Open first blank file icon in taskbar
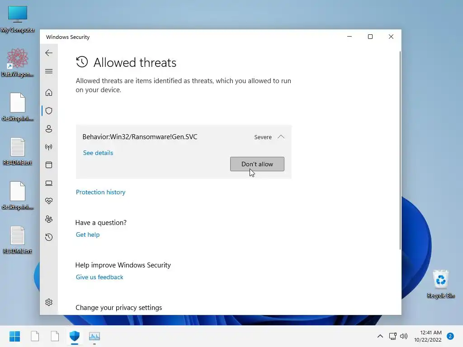 (x=35, y=336)
